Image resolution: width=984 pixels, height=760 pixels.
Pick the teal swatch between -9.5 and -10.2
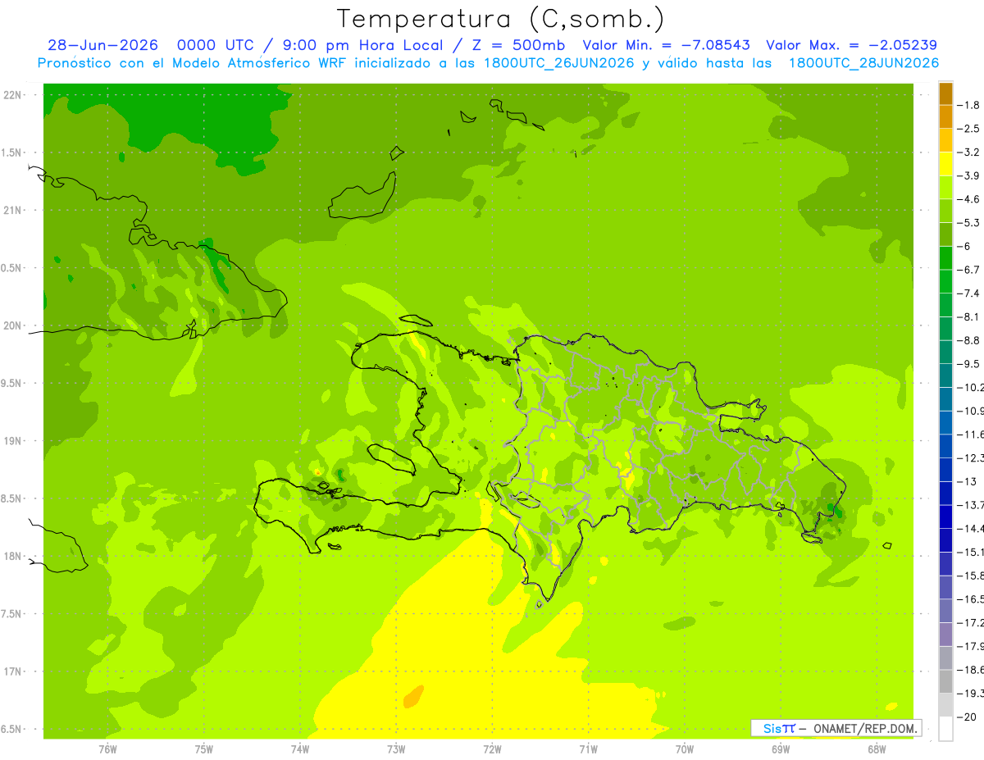[945, 375]
